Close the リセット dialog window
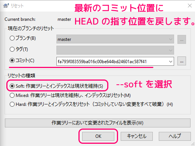The height and width of the screenshot is (146, 195). (x=190, y=6)
